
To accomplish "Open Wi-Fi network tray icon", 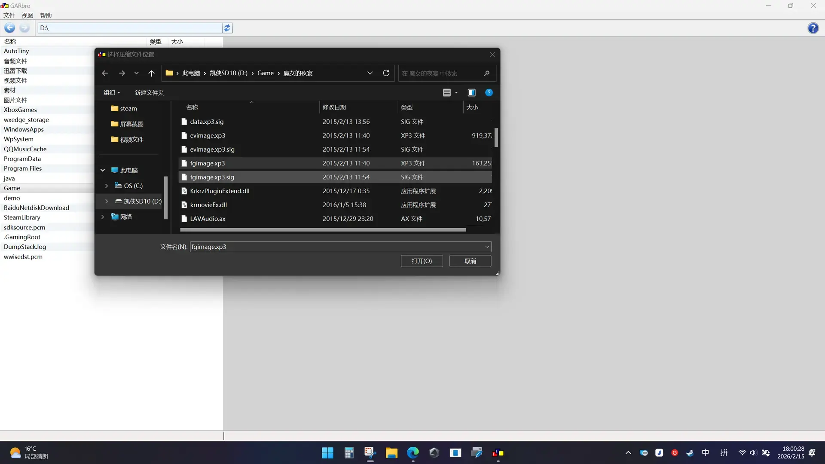I will point(742,453).
